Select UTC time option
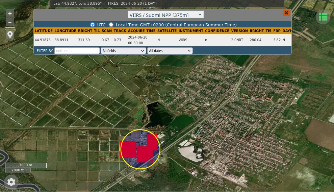Viewport: 334px width, 192px height. coord(92,25)
